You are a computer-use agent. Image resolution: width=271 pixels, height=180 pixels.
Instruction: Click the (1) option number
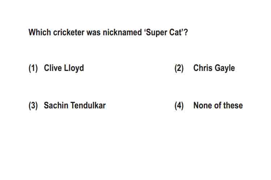[33, 68]
